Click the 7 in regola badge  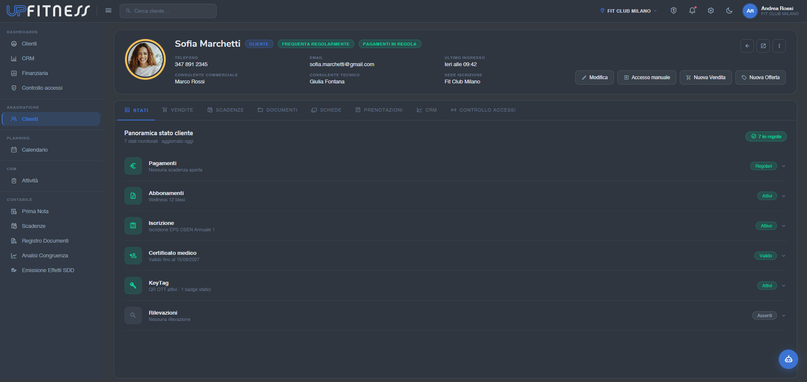(x=766, y=136)
